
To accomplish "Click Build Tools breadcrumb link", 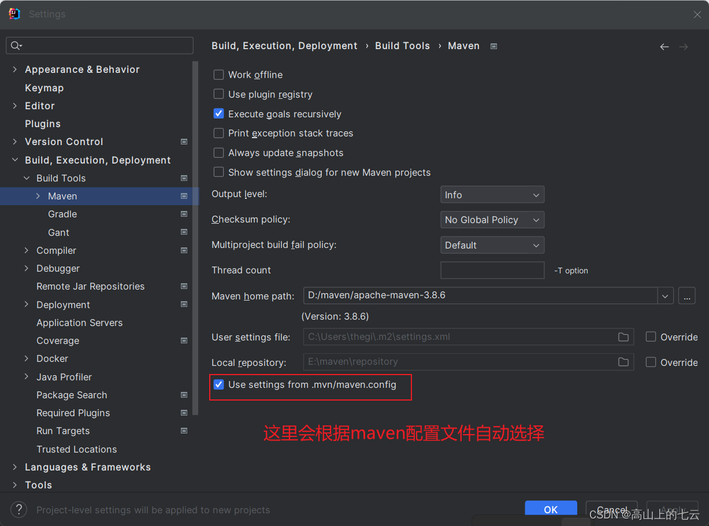I will tap(403, 46).
